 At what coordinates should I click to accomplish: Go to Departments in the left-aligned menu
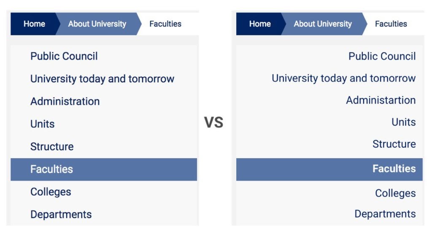(61, 214)
